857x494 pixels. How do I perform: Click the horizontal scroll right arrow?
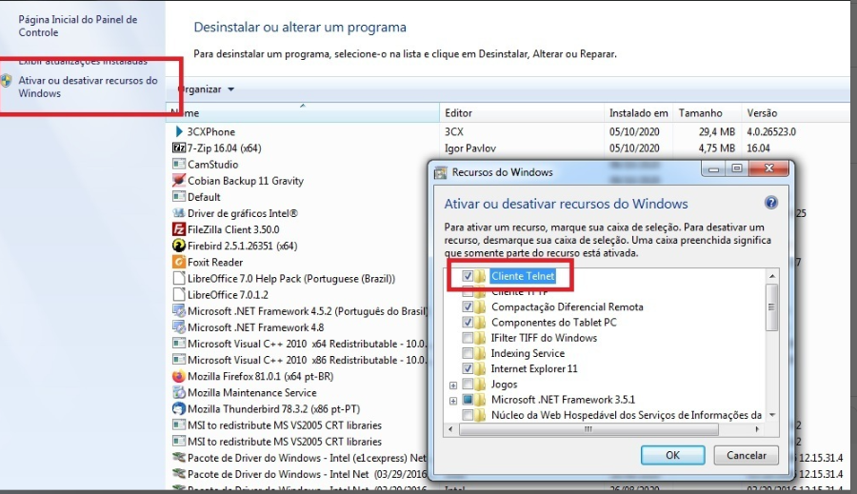pos(757,429)
